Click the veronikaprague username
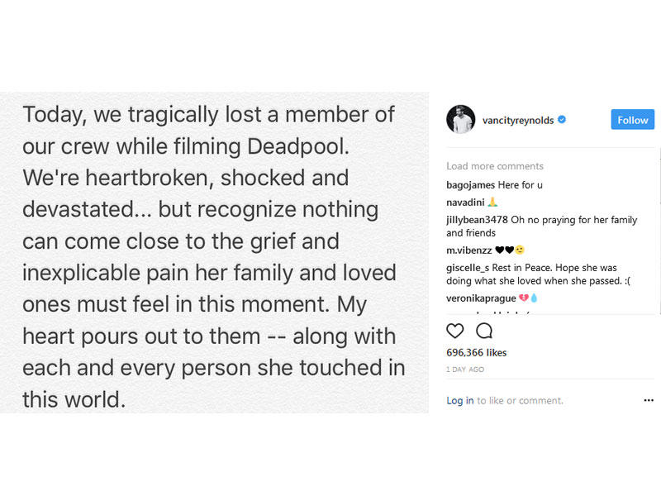 tap(481, 298)
